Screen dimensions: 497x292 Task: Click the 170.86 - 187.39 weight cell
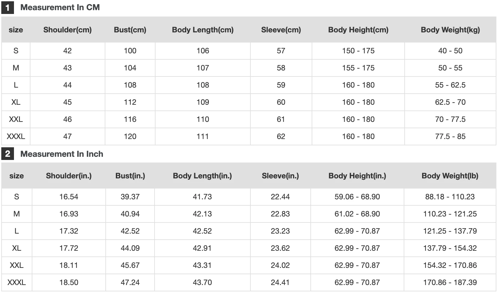tap(450, 282)
